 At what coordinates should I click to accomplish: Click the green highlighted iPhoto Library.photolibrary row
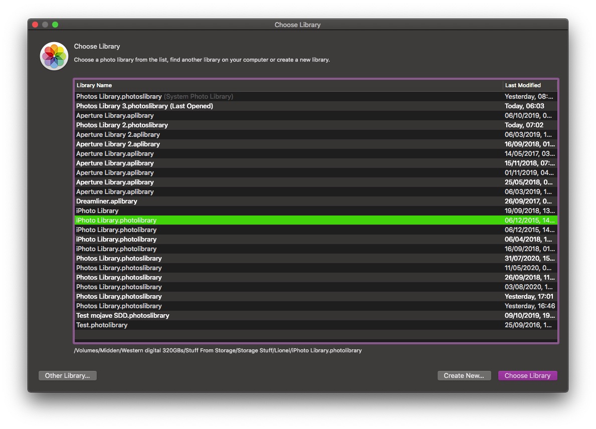(x=316, y=220)
